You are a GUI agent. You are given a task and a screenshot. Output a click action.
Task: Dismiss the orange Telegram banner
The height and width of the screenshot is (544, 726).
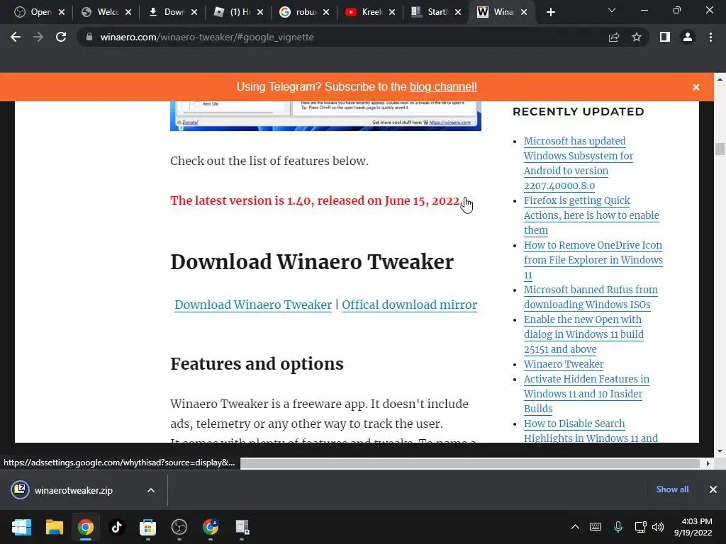point(696,87)
